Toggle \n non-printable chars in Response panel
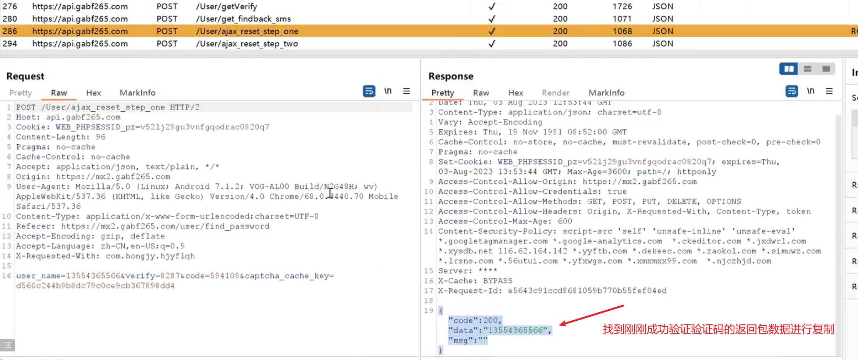 click(x=811, y=91)
